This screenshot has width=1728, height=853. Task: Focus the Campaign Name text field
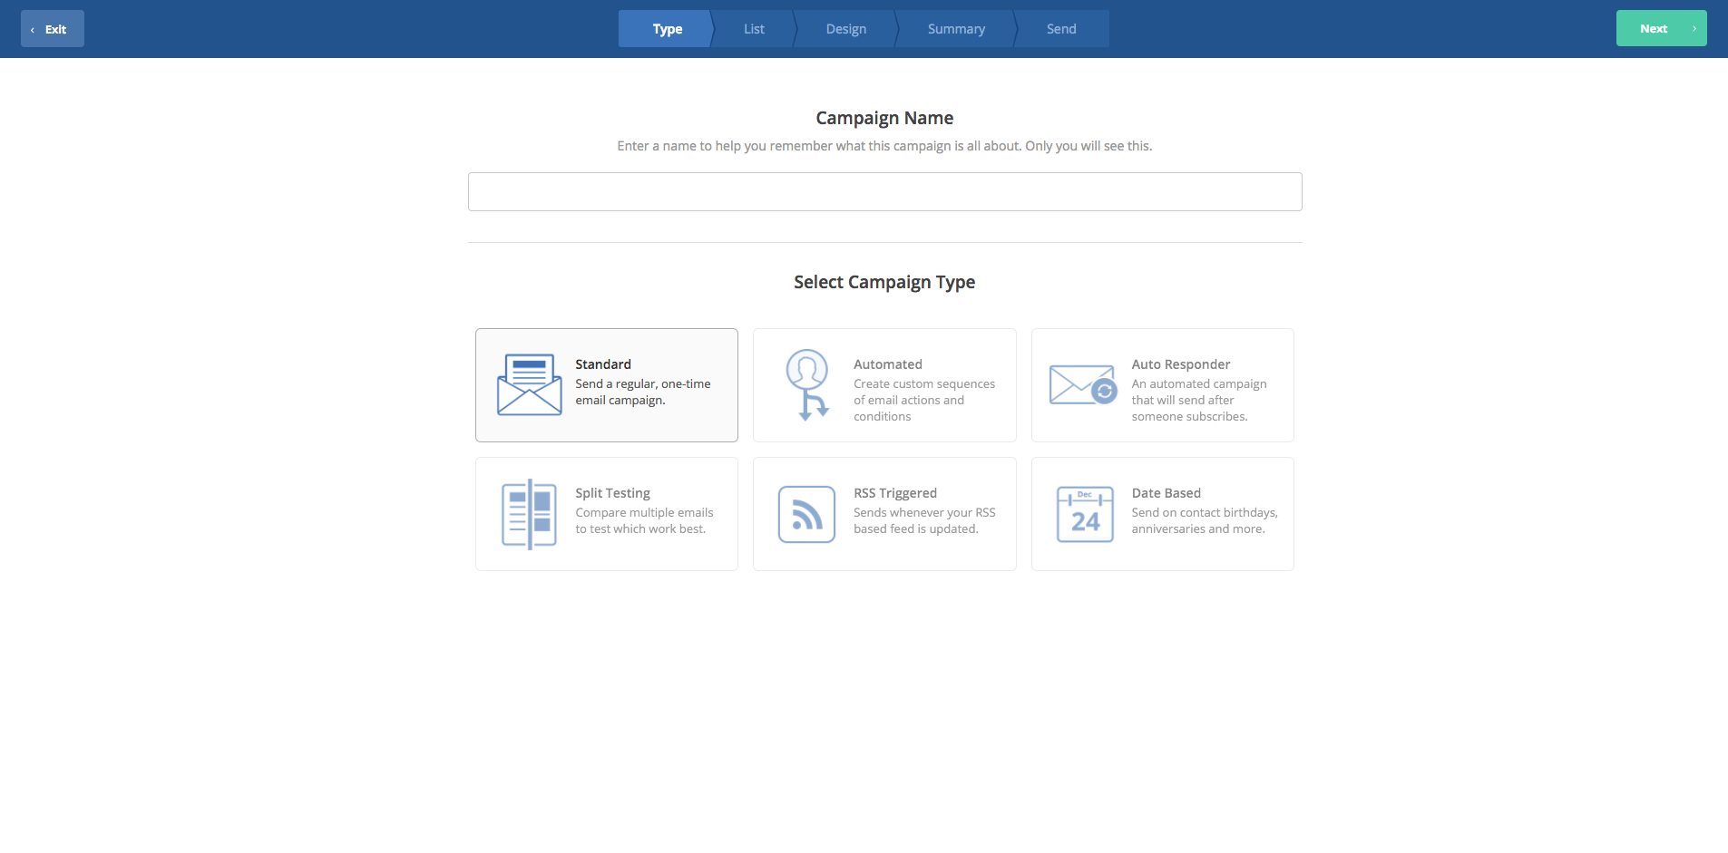tap(884, 191)
